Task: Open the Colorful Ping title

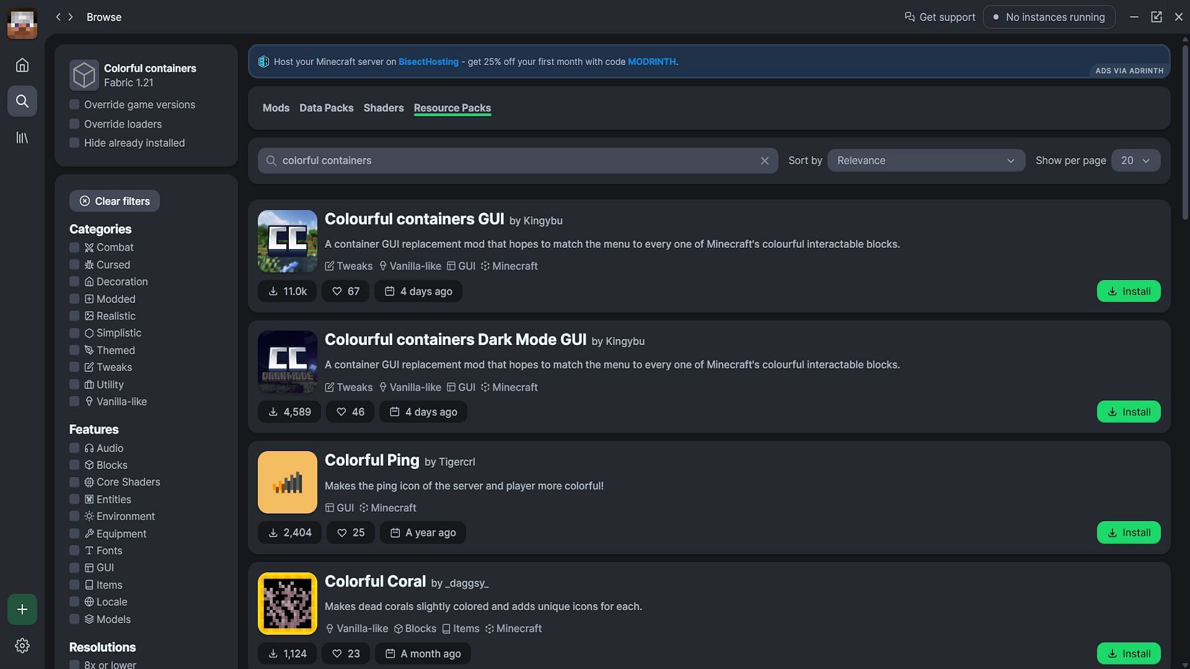Action: [x=372, y=460]
